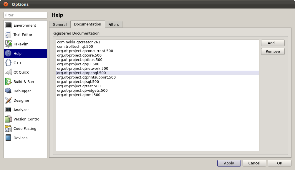
Task: Select com.nokia.qtcreator.261 documentation entry
Action: (x=79, y=42)
